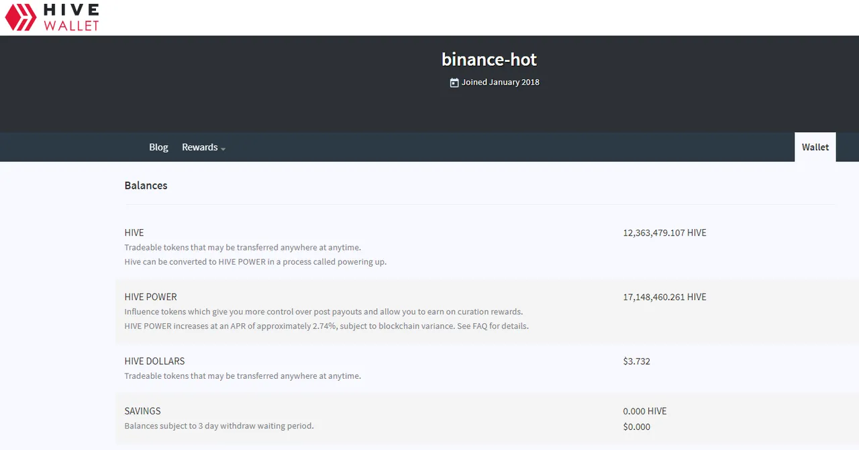Click the $3.732 Hive Dollars balance

tap(636, 361)
